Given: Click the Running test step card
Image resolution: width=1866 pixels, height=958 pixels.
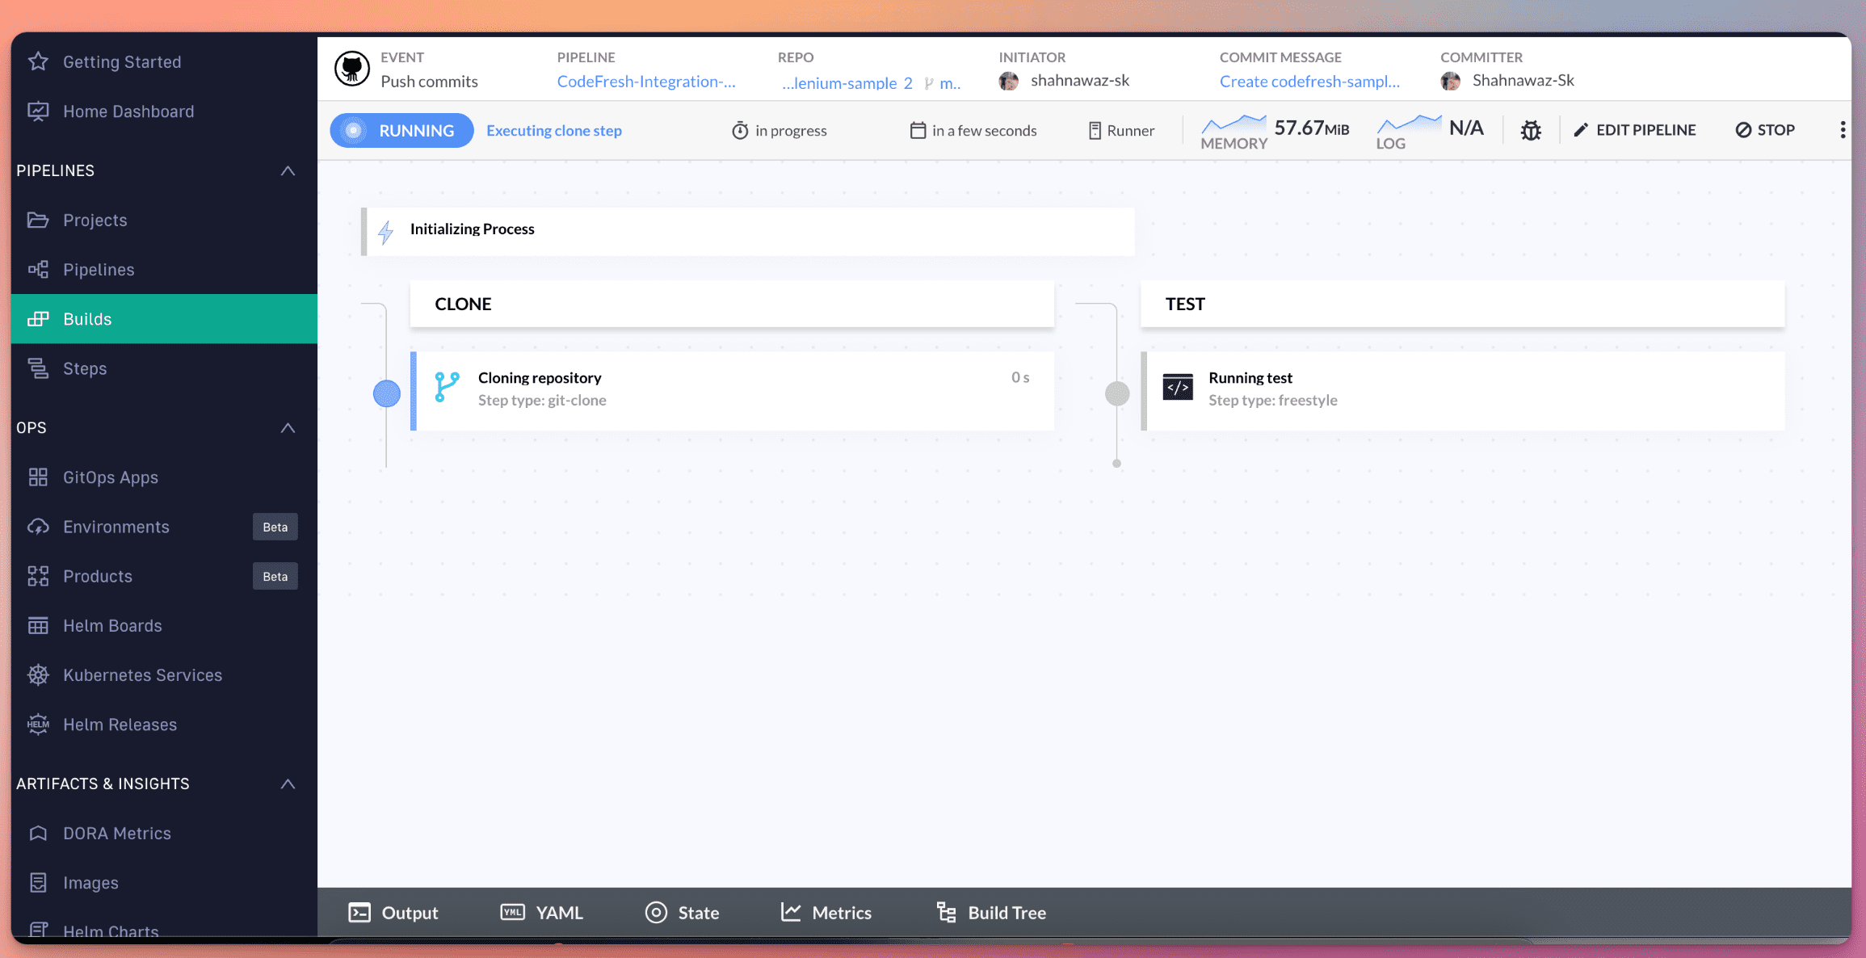Looking at the screenshot, I should (1462, 390).
